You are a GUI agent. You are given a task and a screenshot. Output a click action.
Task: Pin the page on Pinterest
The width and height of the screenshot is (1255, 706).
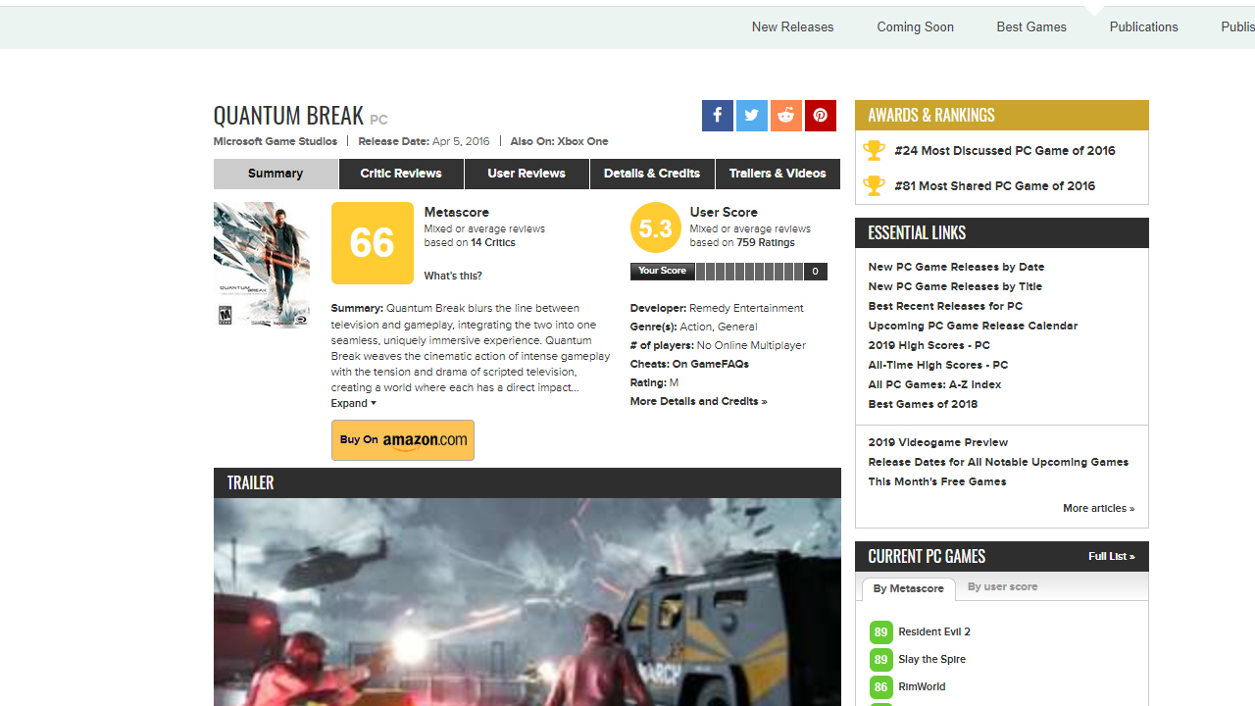point(821,116)
